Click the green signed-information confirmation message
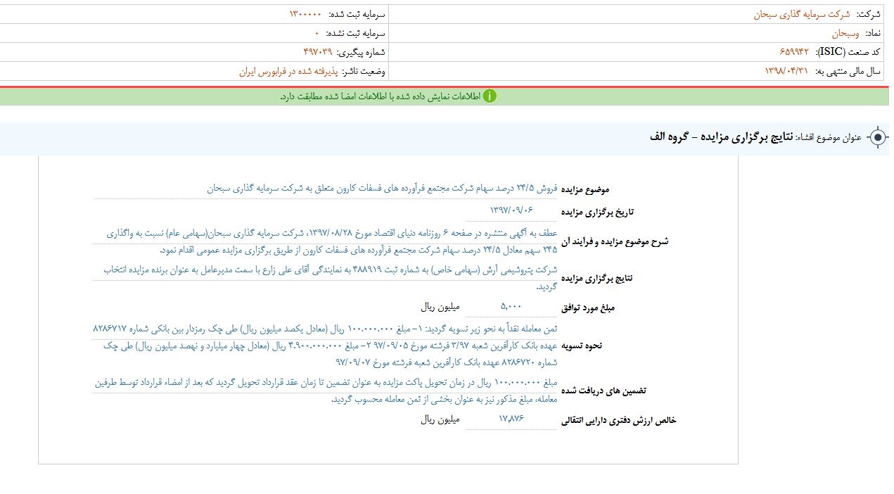 pos(380,96)
